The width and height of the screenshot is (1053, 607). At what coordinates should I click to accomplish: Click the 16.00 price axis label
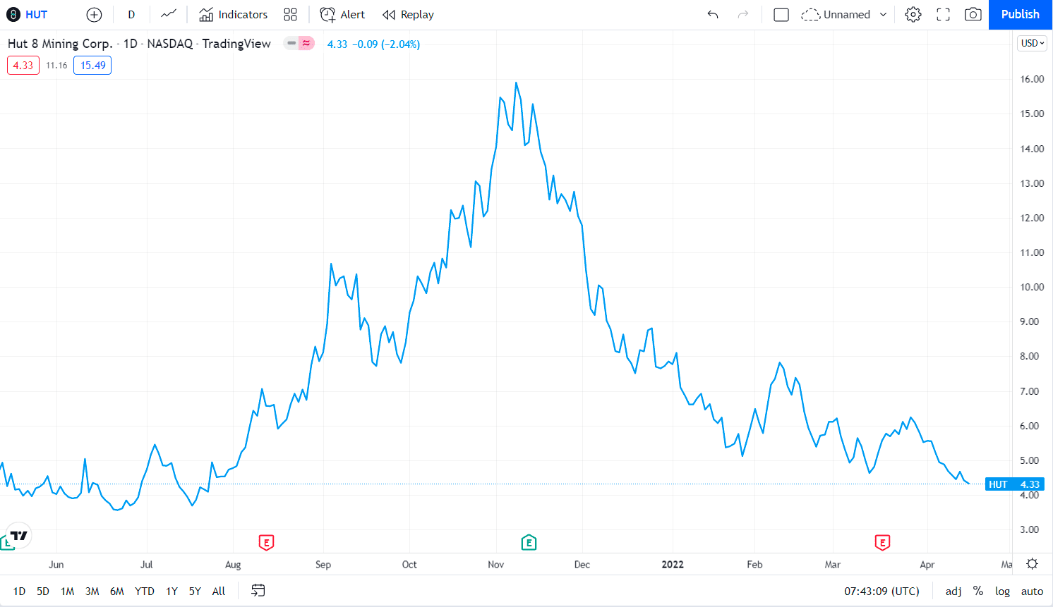click(1032, 79)
